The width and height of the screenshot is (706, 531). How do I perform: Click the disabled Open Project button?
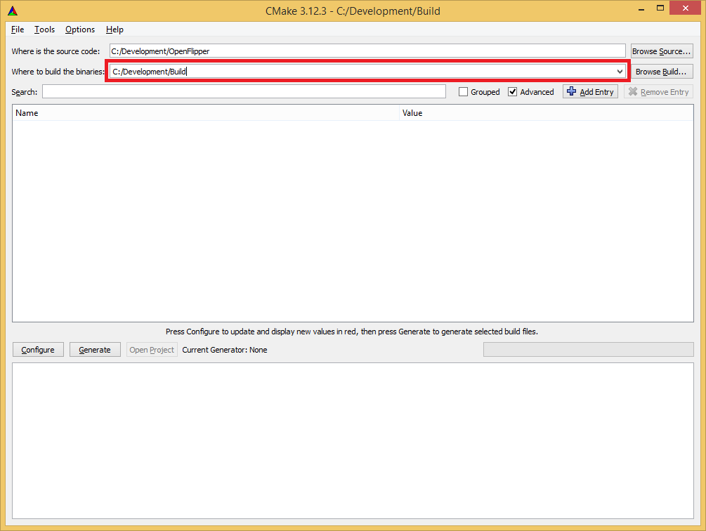point(151,349)
